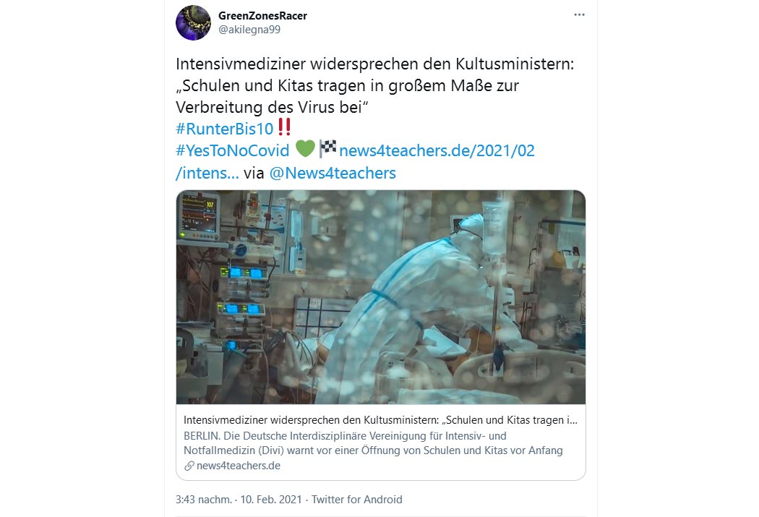Click the Twitter for Android source label

357,500
